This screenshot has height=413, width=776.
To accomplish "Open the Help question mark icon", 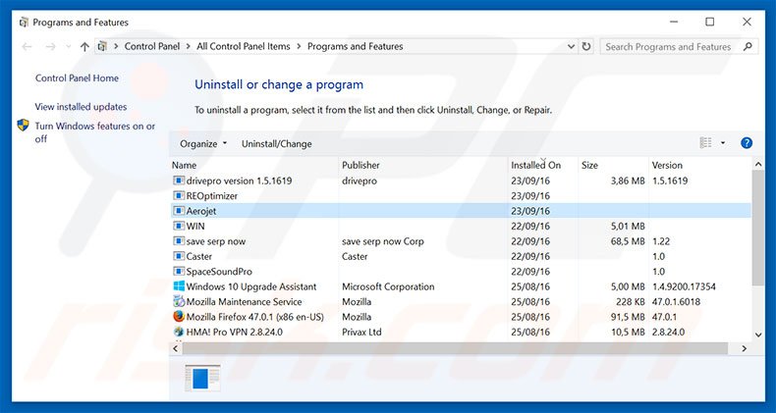I will [x=747, y=143].
